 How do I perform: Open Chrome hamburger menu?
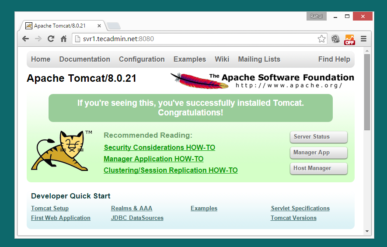tap(363, 39)
